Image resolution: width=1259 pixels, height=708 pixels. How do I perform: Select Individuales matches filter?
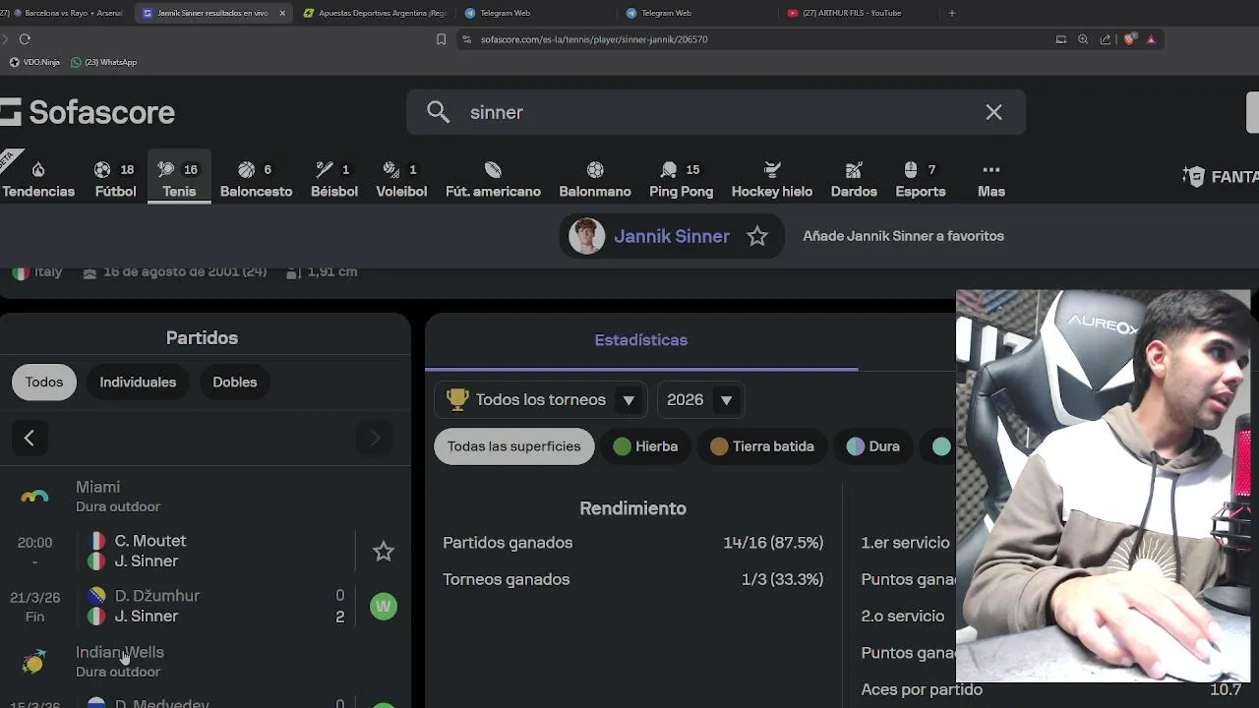138,382
